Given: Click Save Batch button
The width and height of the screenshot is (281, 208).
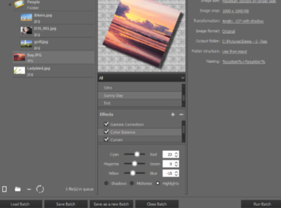Looking at the screenshot, I should [66, 204].
